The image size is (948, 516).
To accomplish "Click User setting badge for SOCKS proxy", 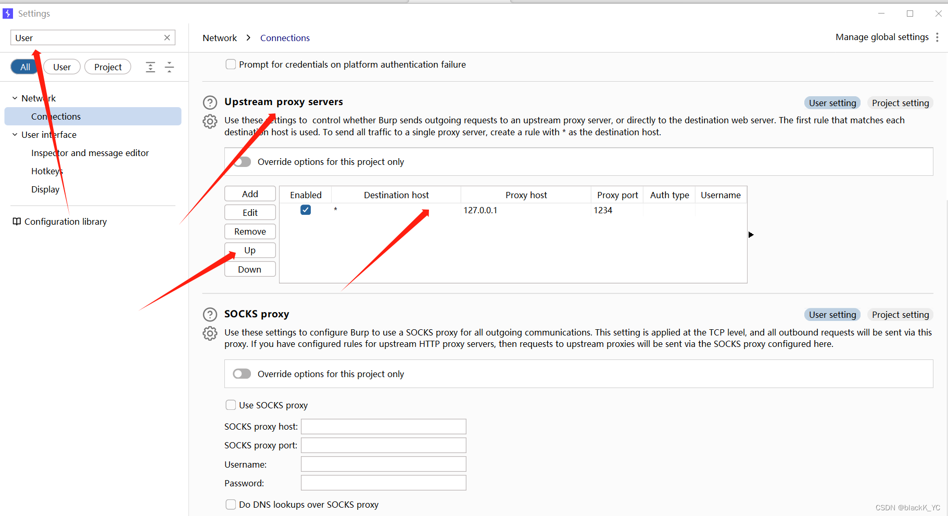I will pos(832,315).
